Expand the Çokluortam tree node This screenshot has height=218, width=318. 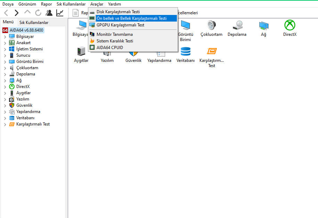(5, 68)
